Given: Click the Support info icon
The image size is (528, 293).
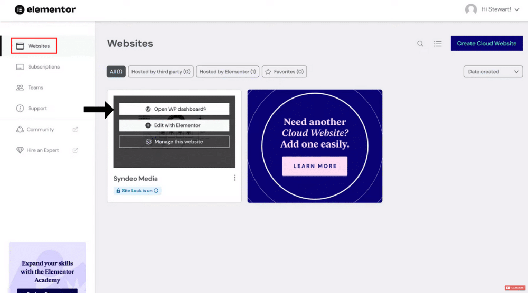Looking at the screenshot, I should coord(20,109).
